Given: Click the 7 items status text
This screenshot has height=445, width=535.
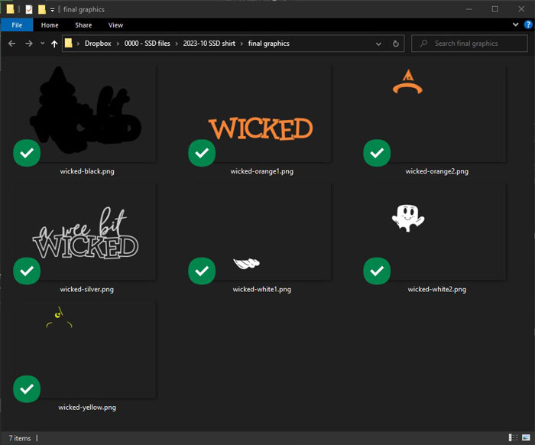Looking at the screenshot, I should [x=20, y=438].
